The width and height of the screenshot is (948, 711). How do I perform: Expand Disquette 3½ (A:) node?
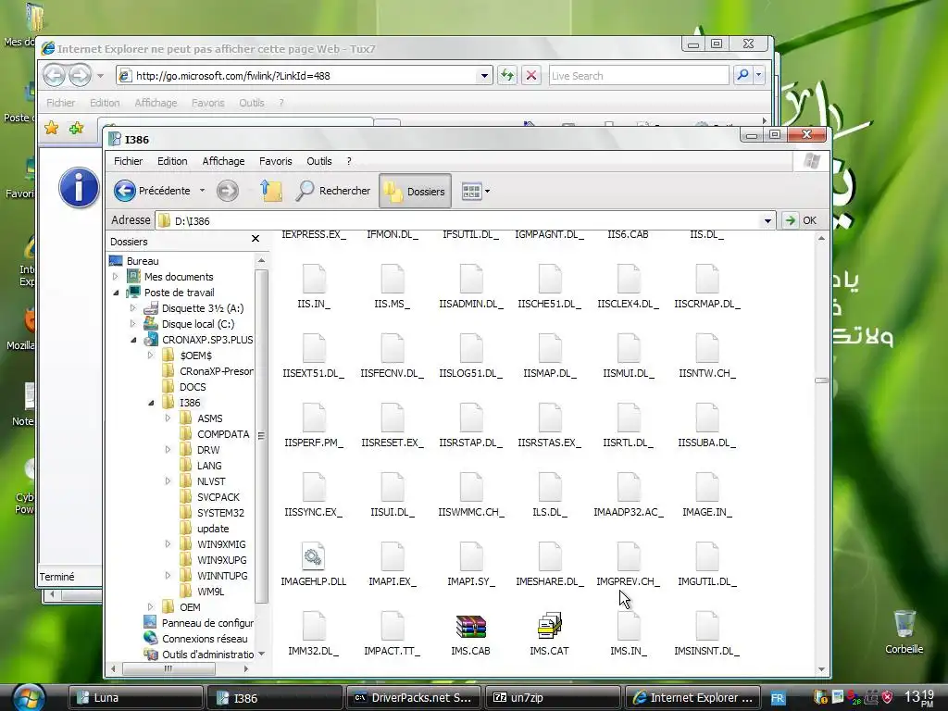[x=133, y=308]
